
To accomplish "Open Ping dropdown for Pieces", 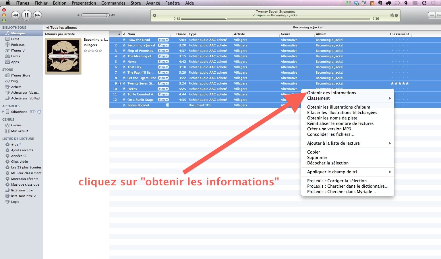I will coord(163,89).
